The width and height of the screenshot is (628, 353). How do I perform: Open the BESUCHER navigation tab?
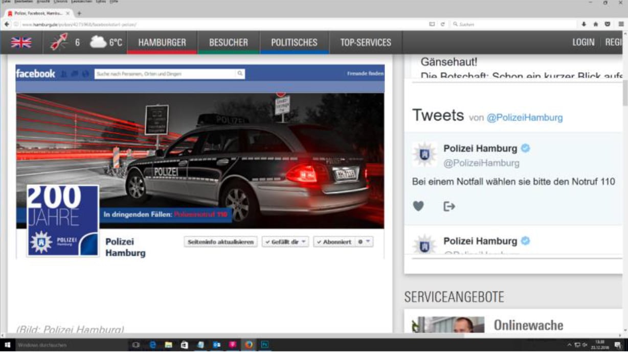229,42
